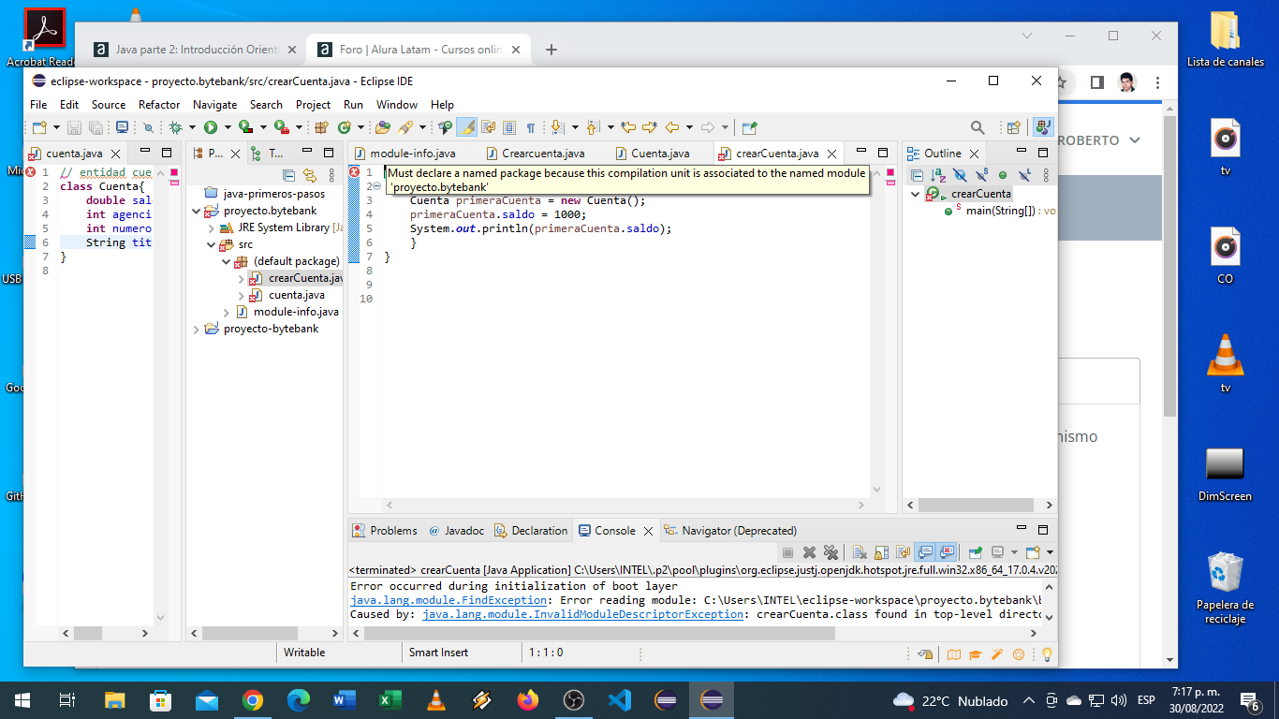Viewport: 1279px width, 719px height.
Task: Collapse the (default package) node
Action: click(226, 261)
